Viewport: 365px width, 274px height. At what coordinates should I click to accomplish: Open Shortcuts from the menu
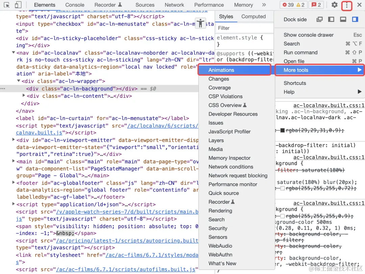[x=319, y=83]
